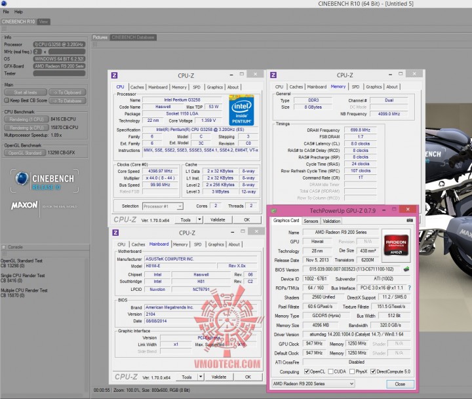The height and width of the screenshot is (399, 472).
Task: Click the Memory Size 4096 MB field in GPU-Z
Action: [321, 325]
